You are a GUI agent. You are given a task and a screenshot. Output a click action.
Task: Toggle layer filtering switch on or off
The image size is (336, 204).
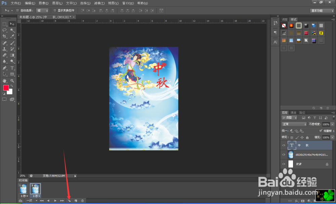point(334,118)
